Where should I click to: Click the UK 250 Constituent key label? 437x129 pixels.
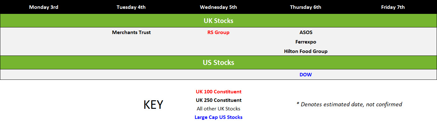click(218, 100)
